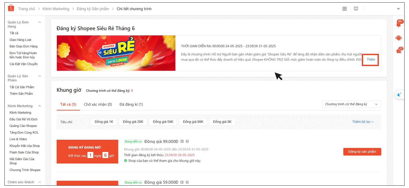Open Chương Trình Shopee in sidebar
409x188 pixels.
pyautogui.click(x=25, y=170)
